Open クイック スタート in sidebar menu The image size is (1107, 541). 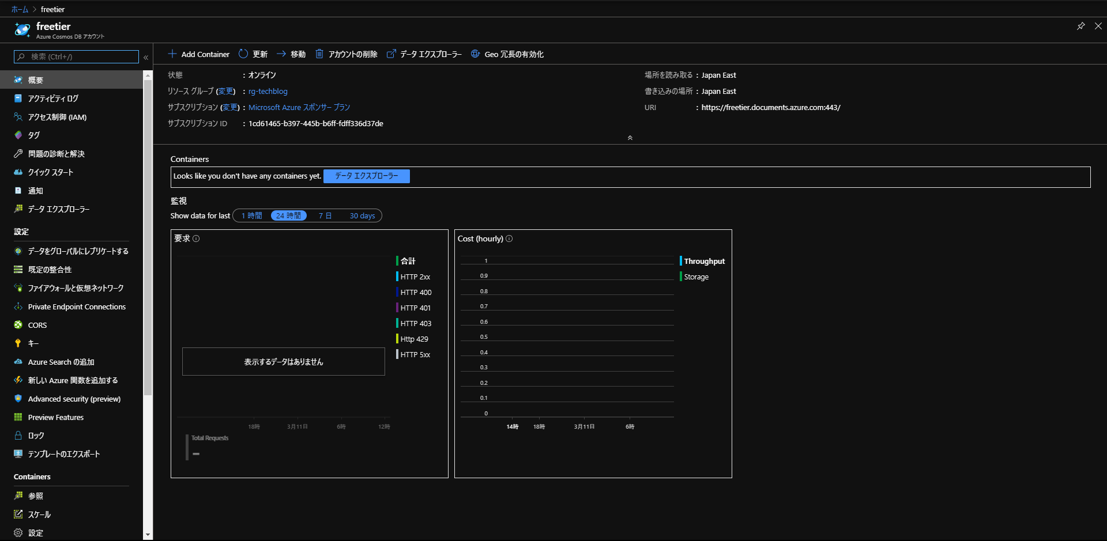tap(51, 172)
